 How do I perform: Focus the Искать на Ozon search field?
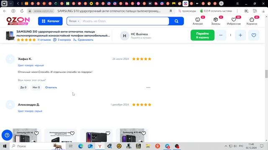(125, 21)
